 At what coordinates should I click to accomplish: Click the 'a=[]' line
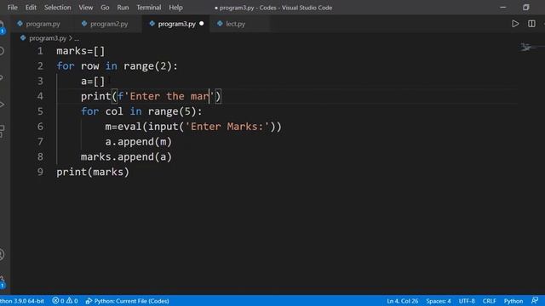coord(93,82)
